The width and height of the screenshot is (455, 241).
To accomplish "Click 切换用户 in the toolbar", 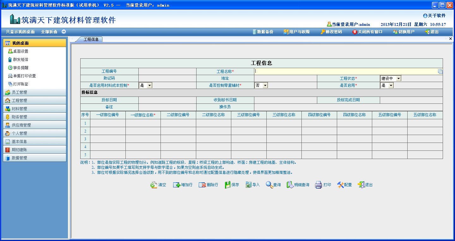I will 403,32.
